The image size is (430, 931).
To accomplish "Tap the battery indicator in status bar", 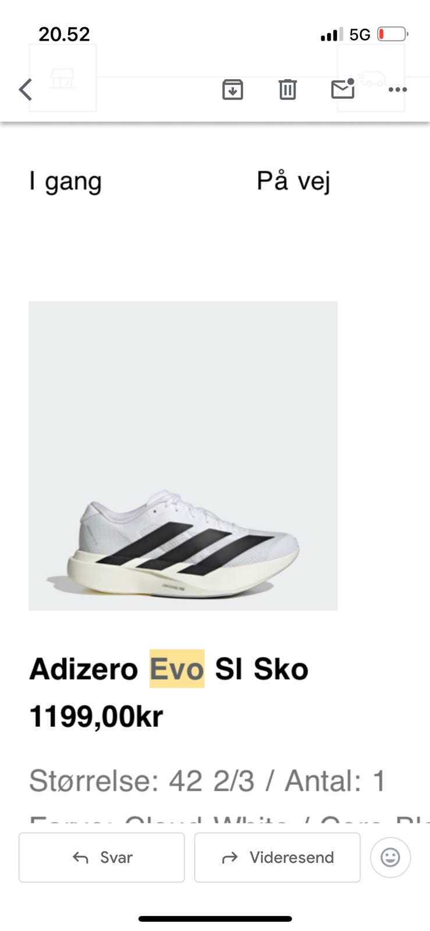I will [x=393, y=34].
